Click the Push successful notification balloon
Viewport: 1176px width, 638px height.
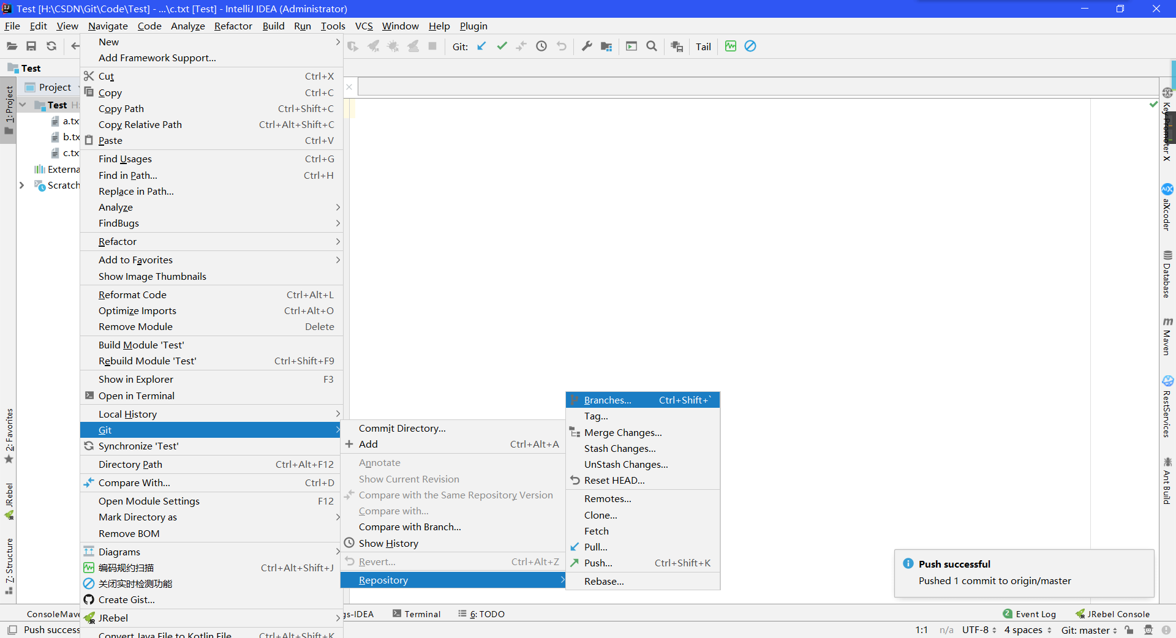[1024, 572]
